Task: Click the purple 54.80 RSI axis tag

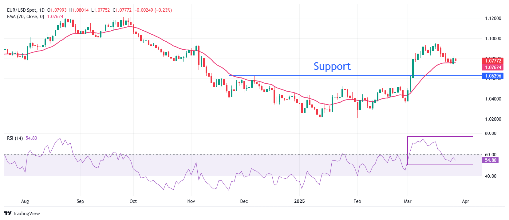Action: (x=490, y=160)
